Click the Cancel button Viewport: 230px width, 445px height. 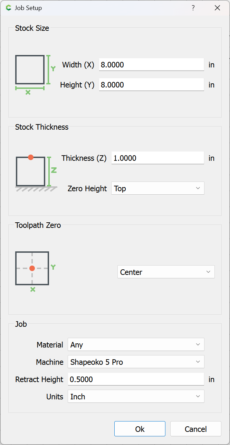click(196, 429)
